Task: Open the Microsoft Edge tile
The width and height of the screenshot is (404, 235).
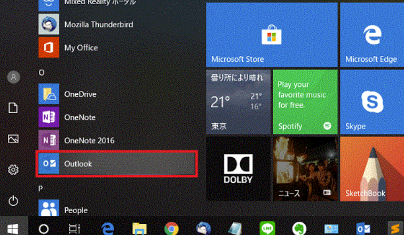Action: [372, 35]
